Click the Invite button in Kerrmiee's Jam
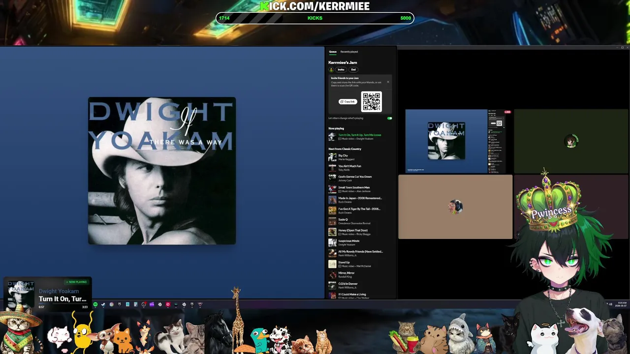The width and height of the screenshot is (630, 354). point(341,69)
